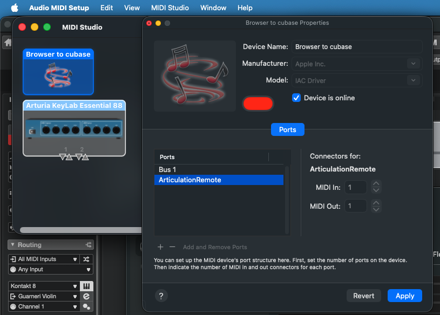Uncheck Device is online checkbox
440x315 pixels.
(296, 98)
